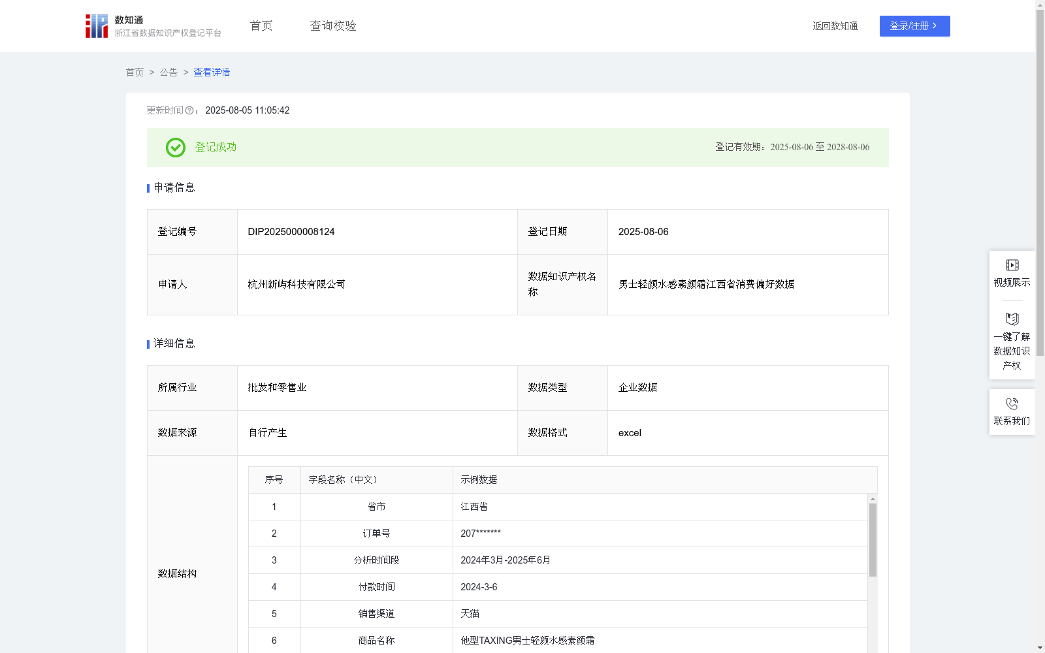Click 企业数据 data type value
This screenshot has width=1045, height=653.
[638, 387]
